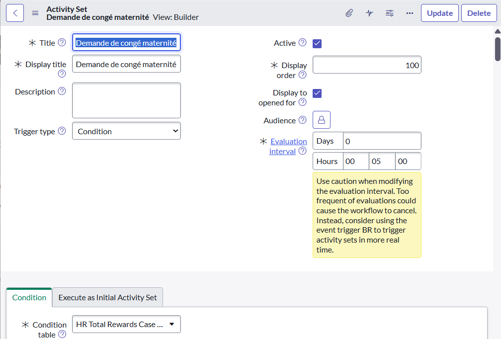
Task: Show help for the Condition table field
Action: click(x=62, y=334)
